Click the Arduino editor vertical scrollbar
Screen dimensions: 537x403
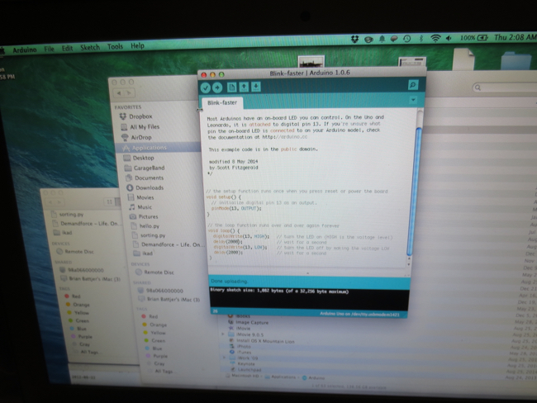point(414,190)
